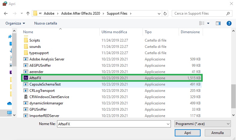Image resolution: width=236 pixels, height=140 pixels.
Task: Click the file list scrollbar thumb
Action: coord(233,96)
